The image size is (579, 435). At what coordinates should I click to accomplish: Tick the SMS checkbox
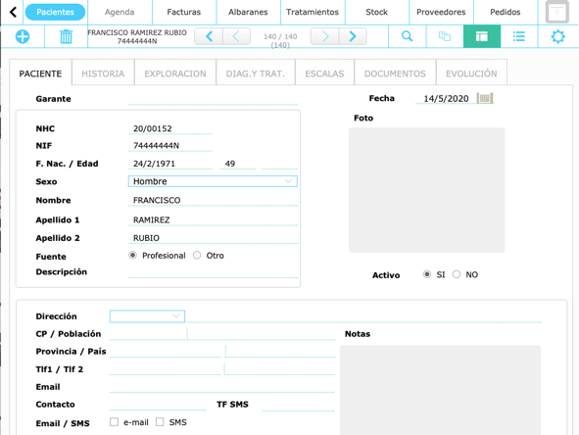tap(160, 422)
